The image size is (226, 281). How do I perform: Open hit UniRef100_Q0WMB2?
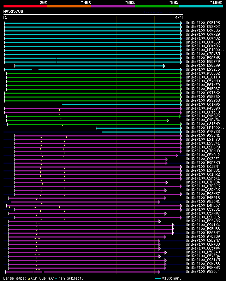pyautogui.click(x=203, y=39)
